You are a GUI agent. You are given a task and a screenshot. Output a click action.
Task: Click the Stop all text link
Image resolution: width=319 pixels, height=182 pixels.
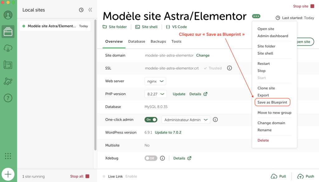tap(77, 176)
